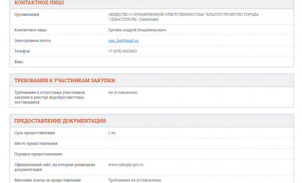This screenshot has width=302, height=183.
Task: Select the organization name ОБЩЕСТВО С ОГРАНИЧЕННОЙ ОТВЕТСТВЕННОСТЬЮ
Action: click(183, 17)
